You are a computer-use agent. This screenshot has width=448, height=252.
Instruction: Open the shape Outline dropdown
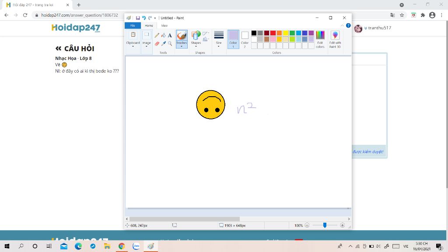coord(206,34)
